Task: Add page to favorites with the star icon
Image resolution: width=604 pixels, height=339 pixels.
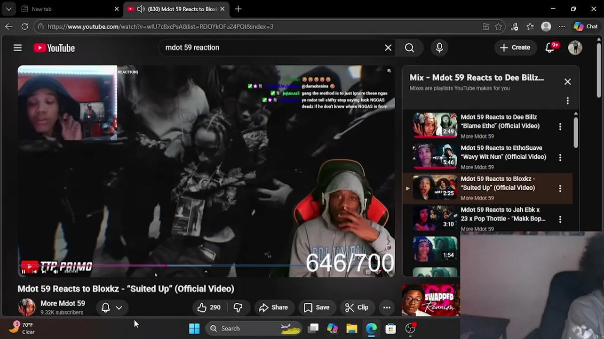Action: click(499, 26)
